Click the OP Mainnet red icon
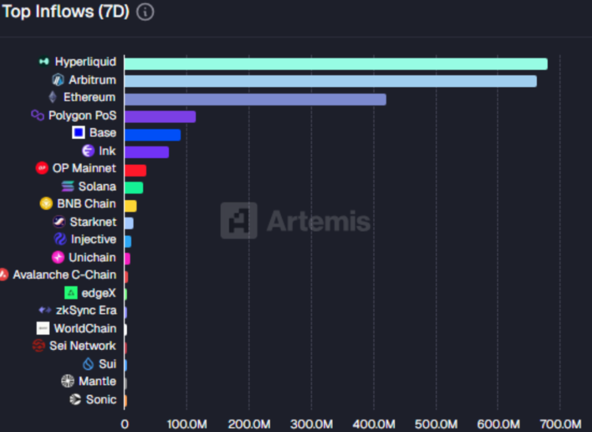The height and width of the screenshot is (432, 592). 42,168
